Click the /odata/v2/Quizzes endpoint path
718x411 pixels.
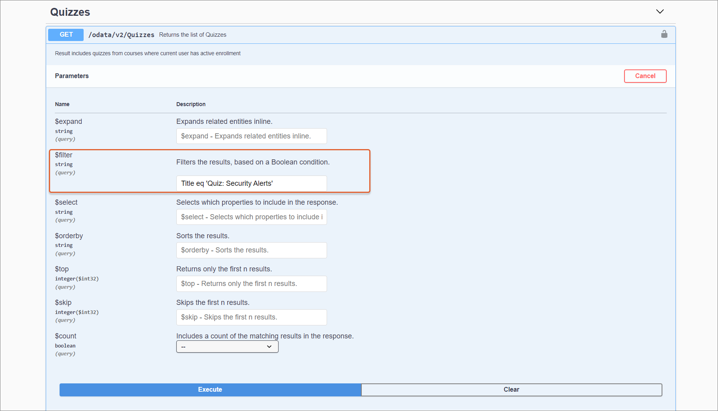pyautogui.click(x=121, y=35)
